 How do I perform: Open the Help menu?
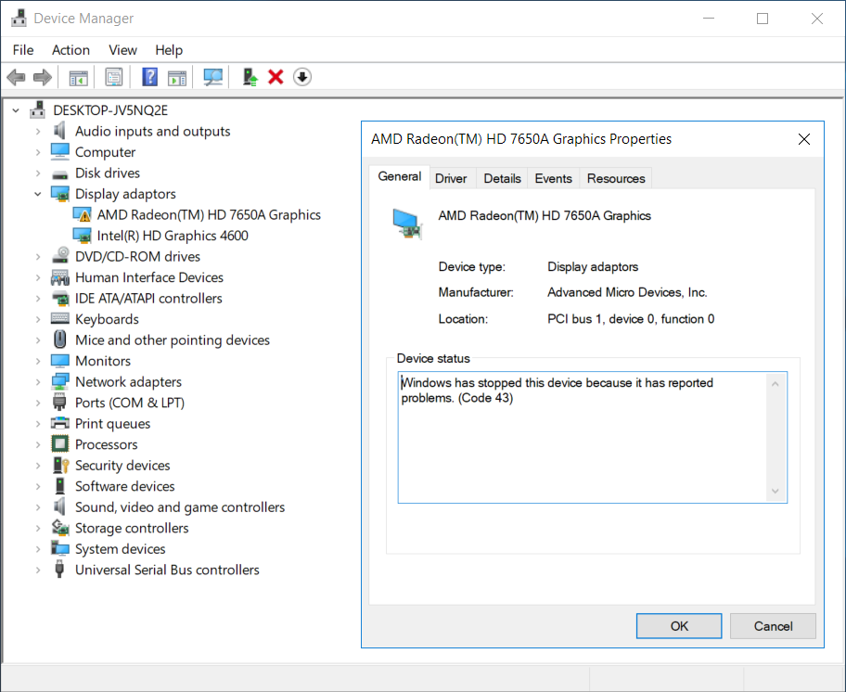169,50
